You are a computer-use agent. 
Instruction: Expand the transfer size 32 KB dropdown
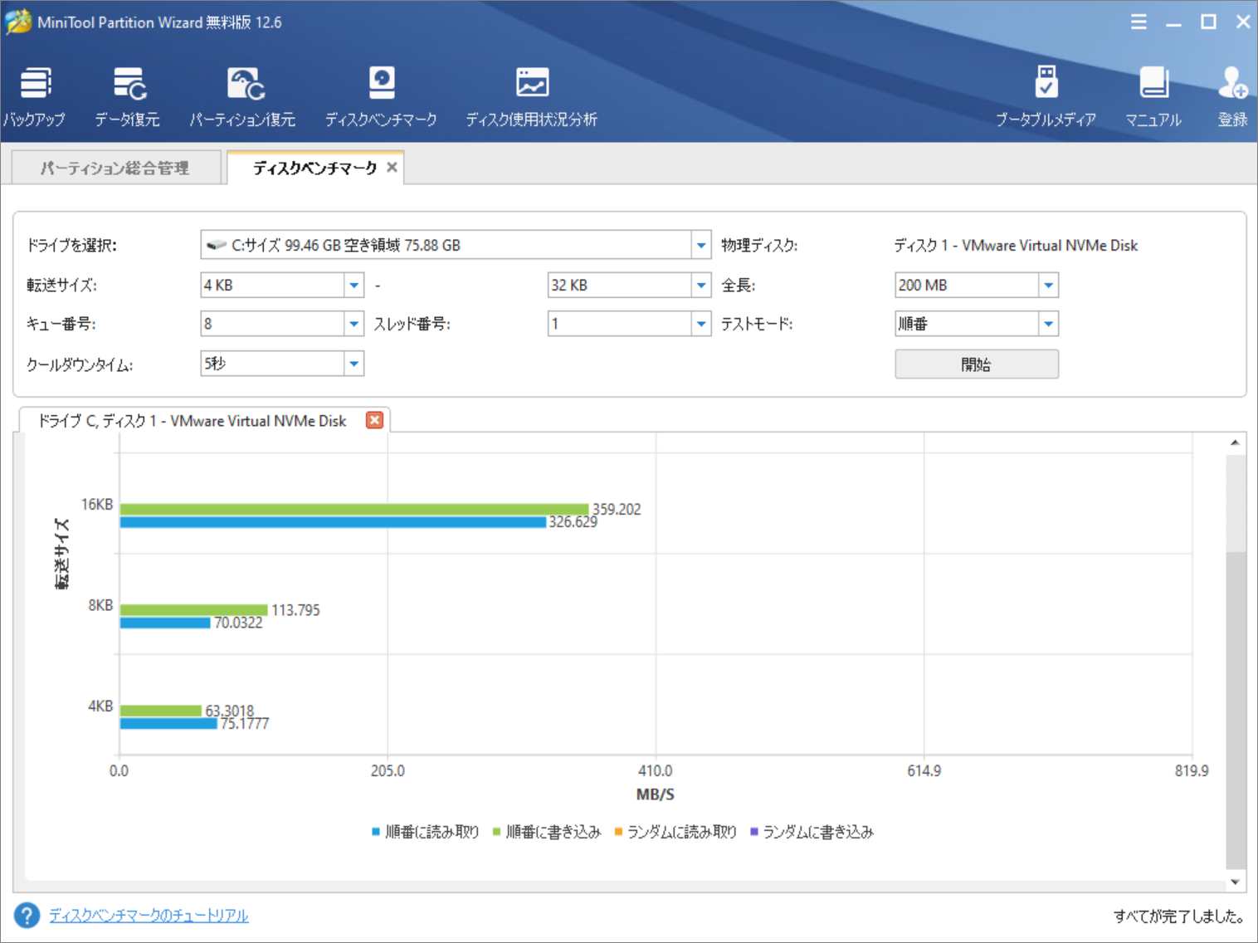pyautogui.click(x=701, y=285)
